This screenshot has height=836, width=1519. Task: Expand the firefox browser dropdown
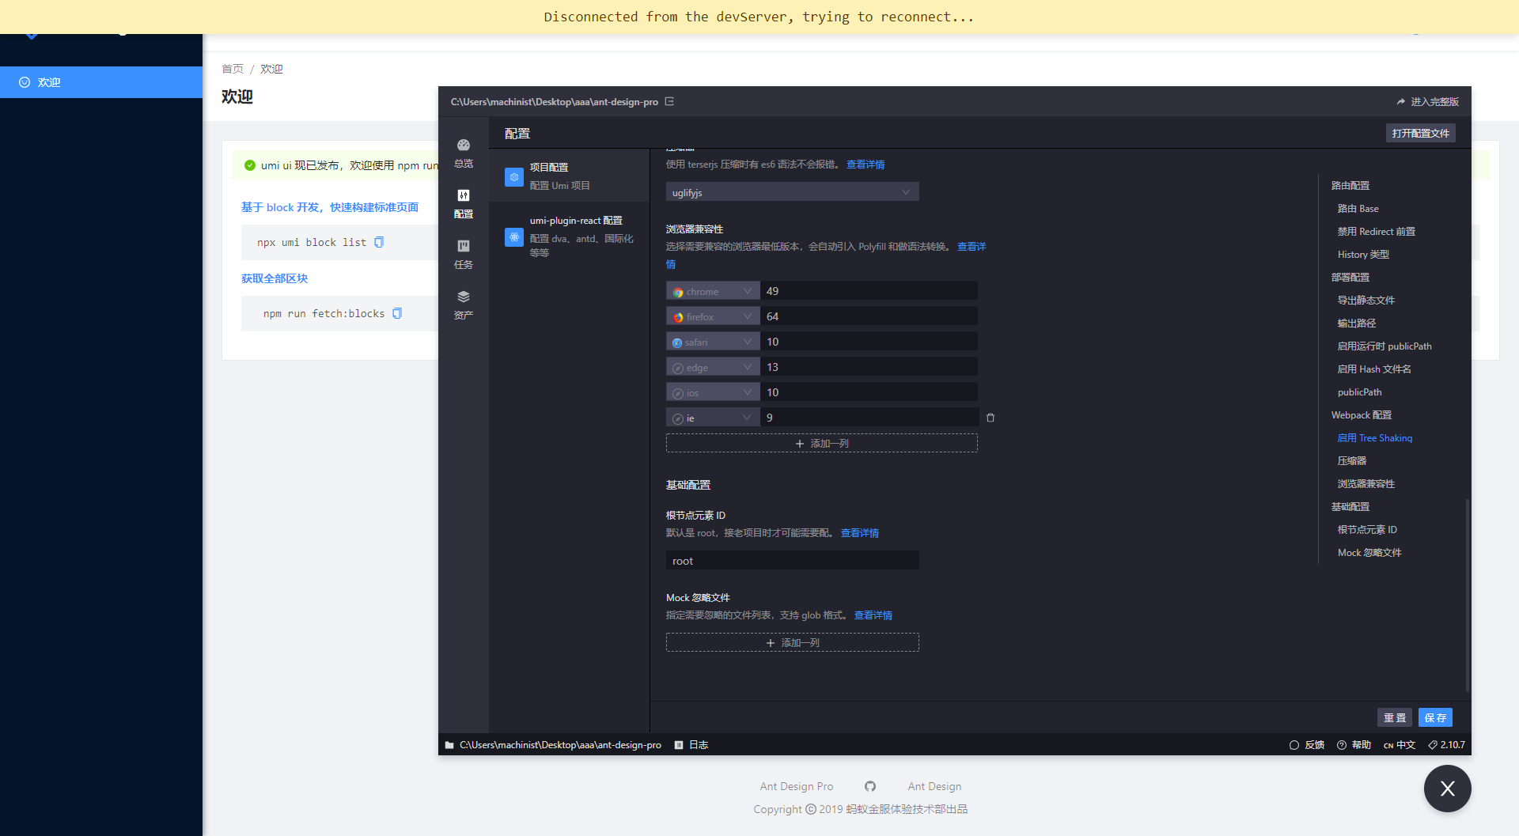click(x=713, y=316)
